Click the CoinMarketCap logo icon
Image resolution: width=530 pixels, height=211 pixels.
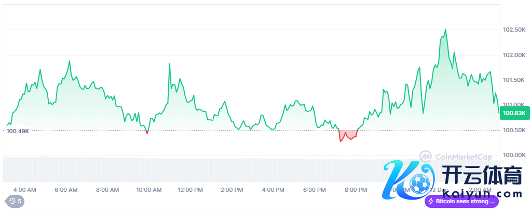426,156
